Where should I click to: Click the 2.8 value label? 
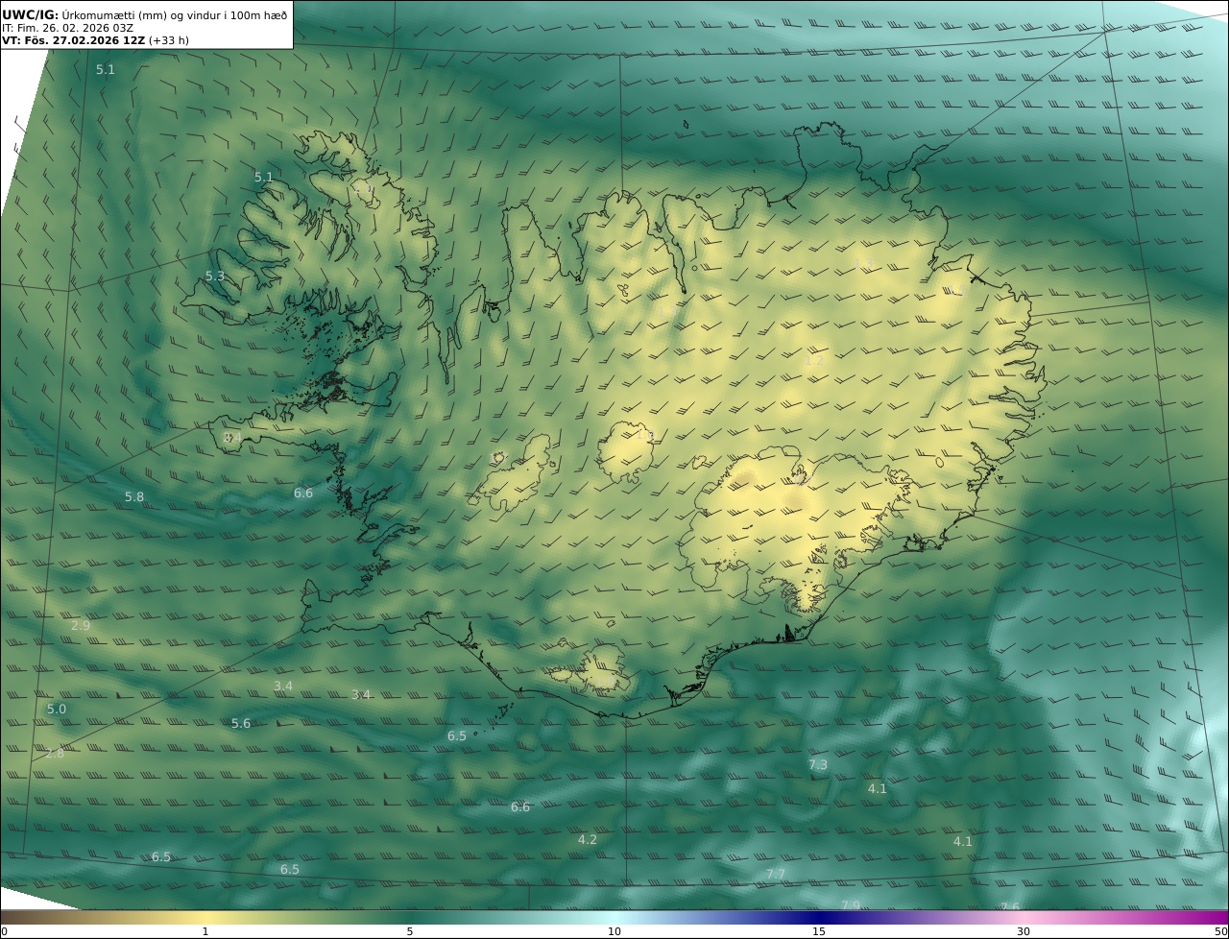point(55,754)
